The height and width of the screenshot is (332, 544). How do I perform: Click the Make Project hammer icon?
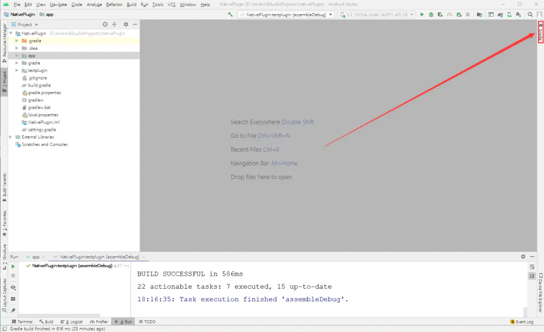230,15
